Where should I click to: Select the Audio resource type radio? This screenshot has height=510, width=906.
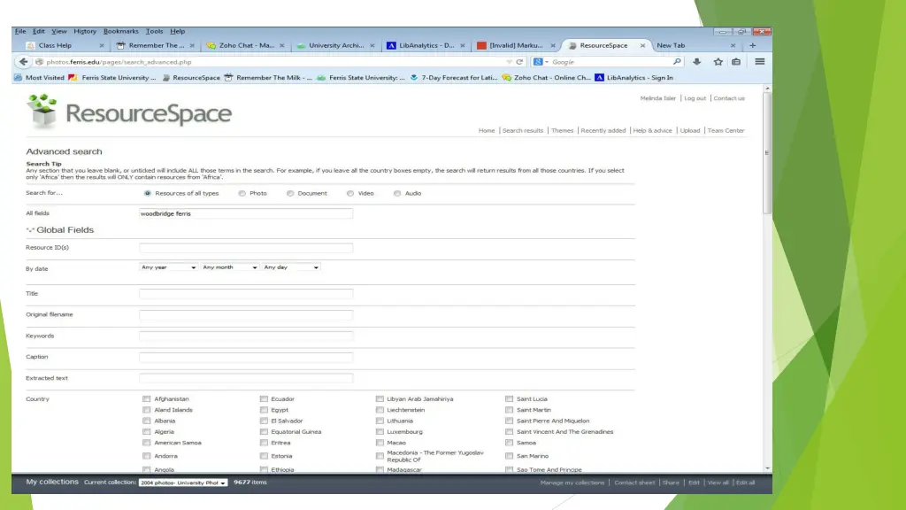tap(397, 193)
